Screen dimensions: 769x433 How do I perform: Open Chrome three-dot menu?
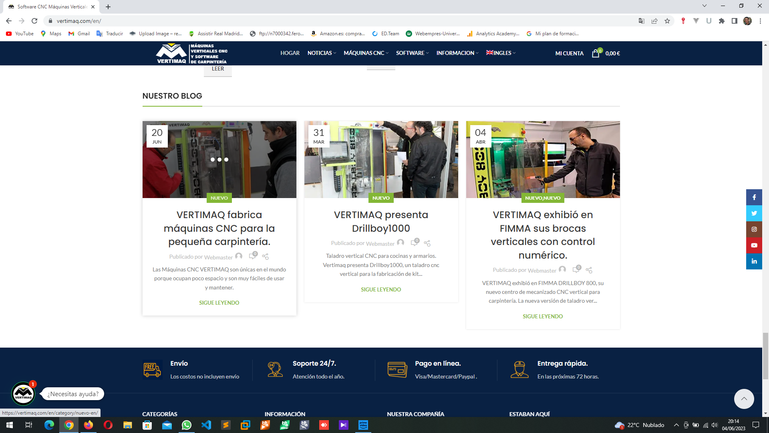(x=760, y=21)
